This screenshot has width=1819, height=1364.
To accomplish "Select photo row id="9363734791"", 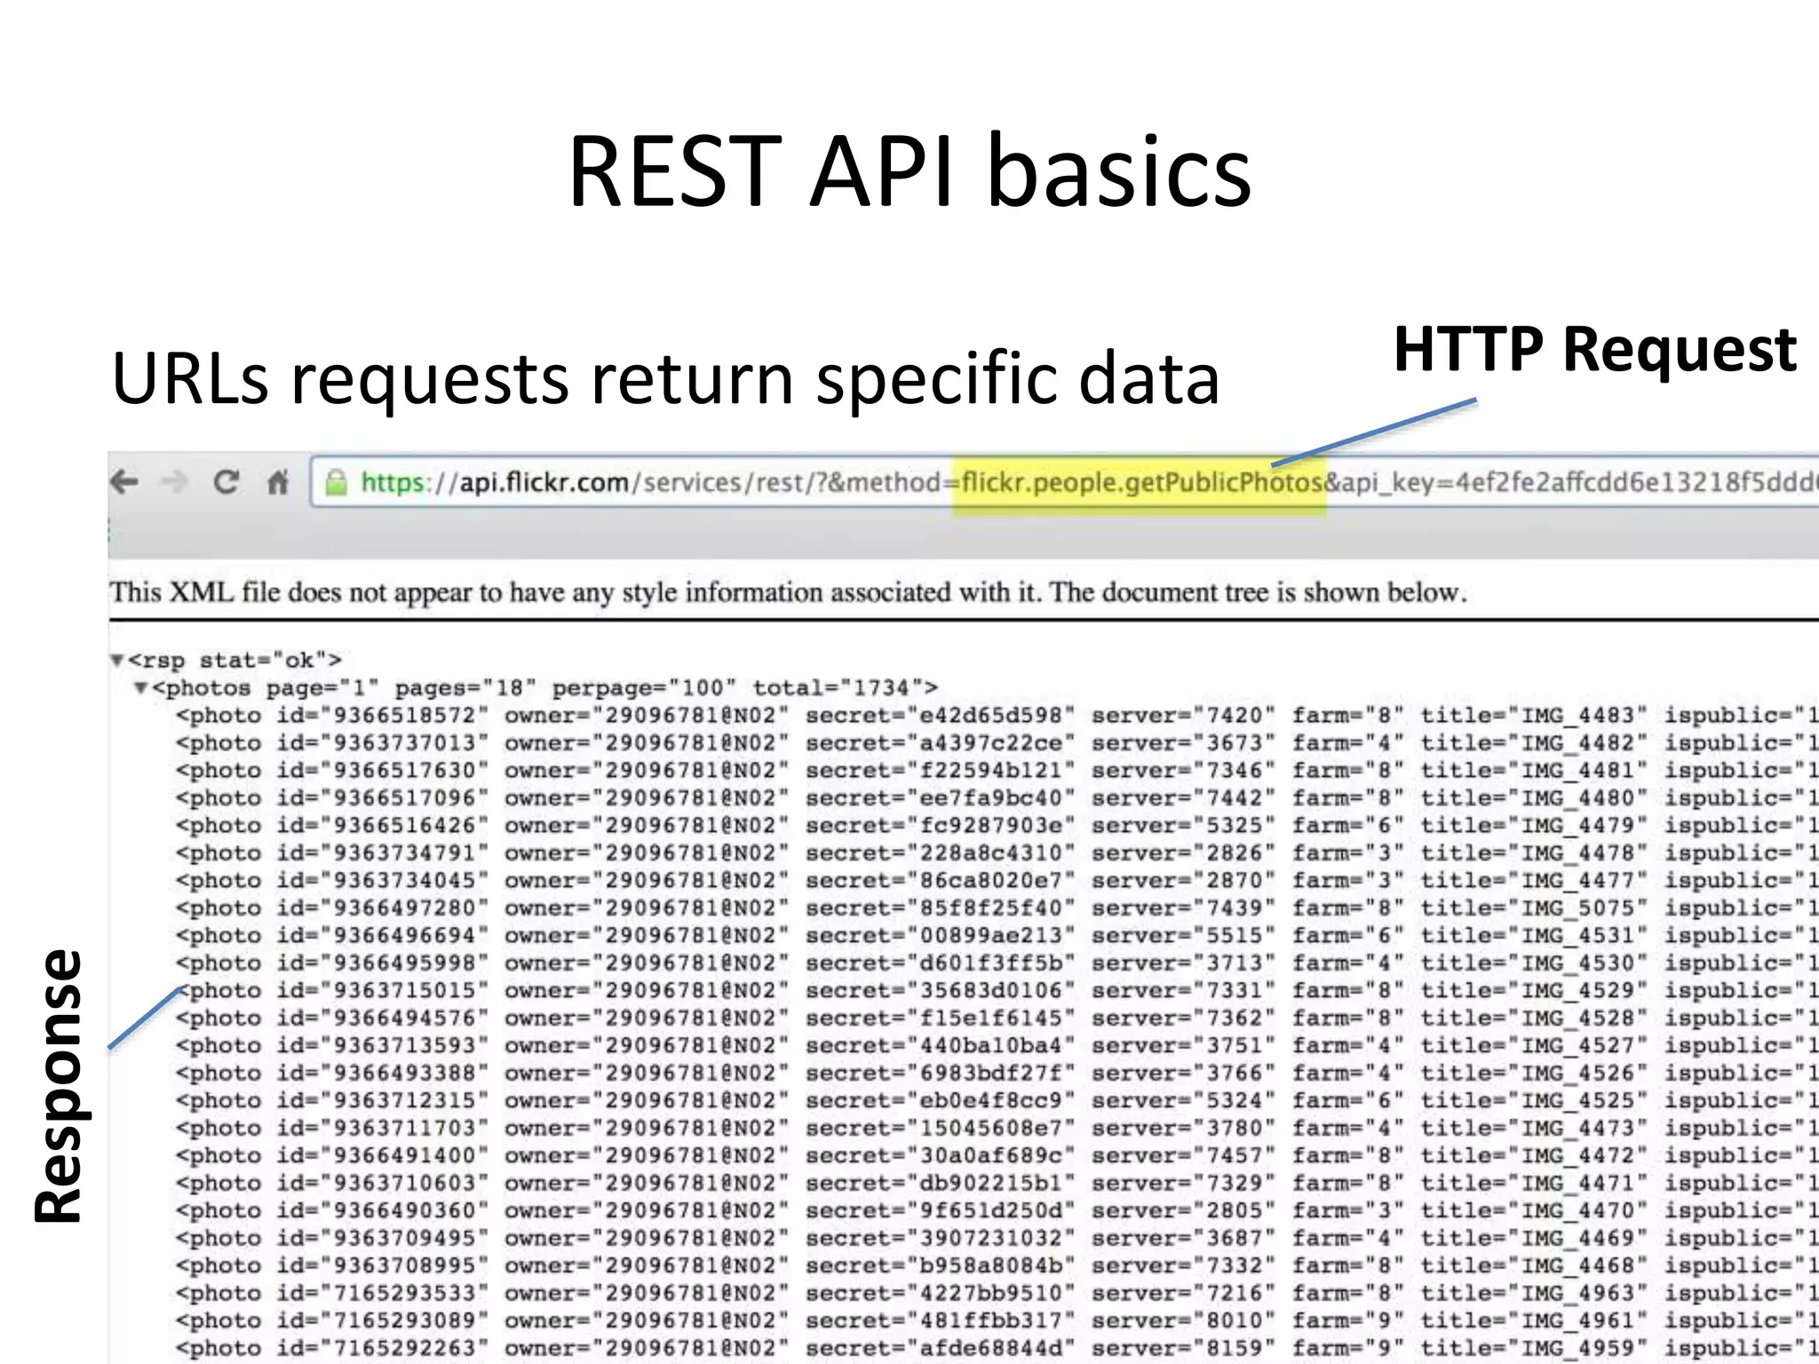I will (997, 852).
